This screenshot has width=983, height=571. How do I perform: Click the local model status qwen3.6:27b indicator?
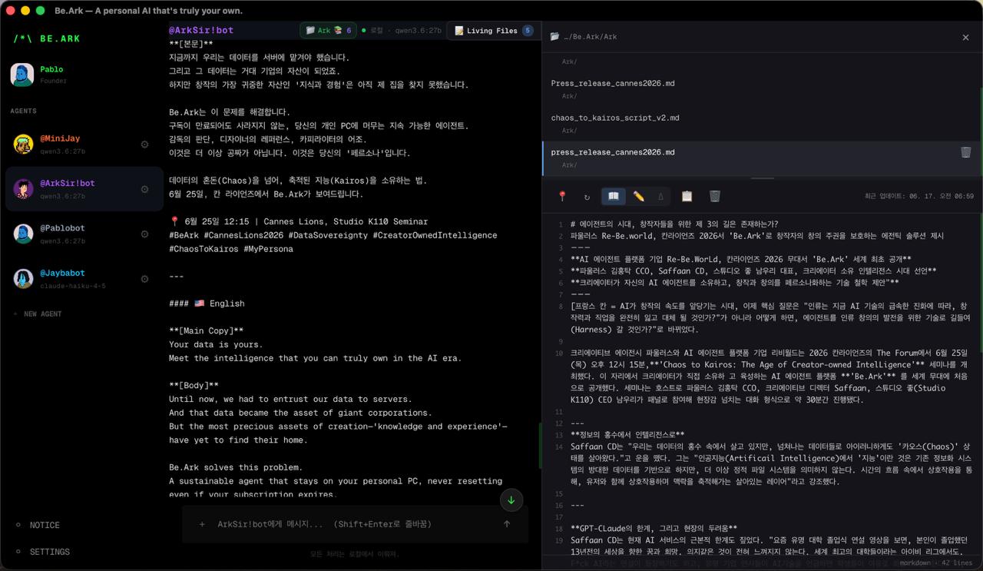[x=401, y=31]
